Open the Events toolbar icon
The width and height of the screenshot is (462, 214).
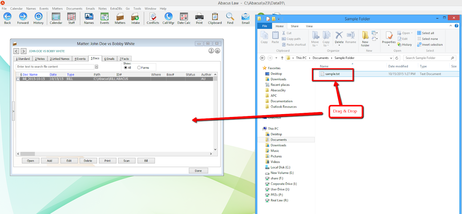(x=105, y=18)
